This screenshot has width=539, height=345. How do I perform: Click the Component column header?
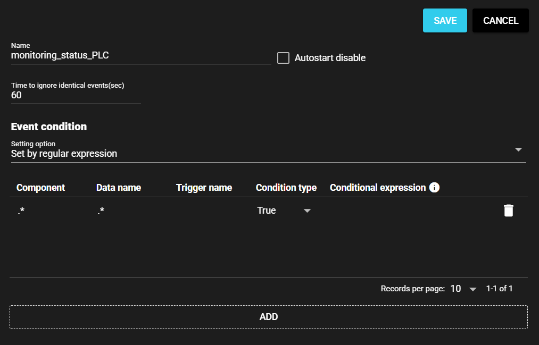(x=40, y=188)
